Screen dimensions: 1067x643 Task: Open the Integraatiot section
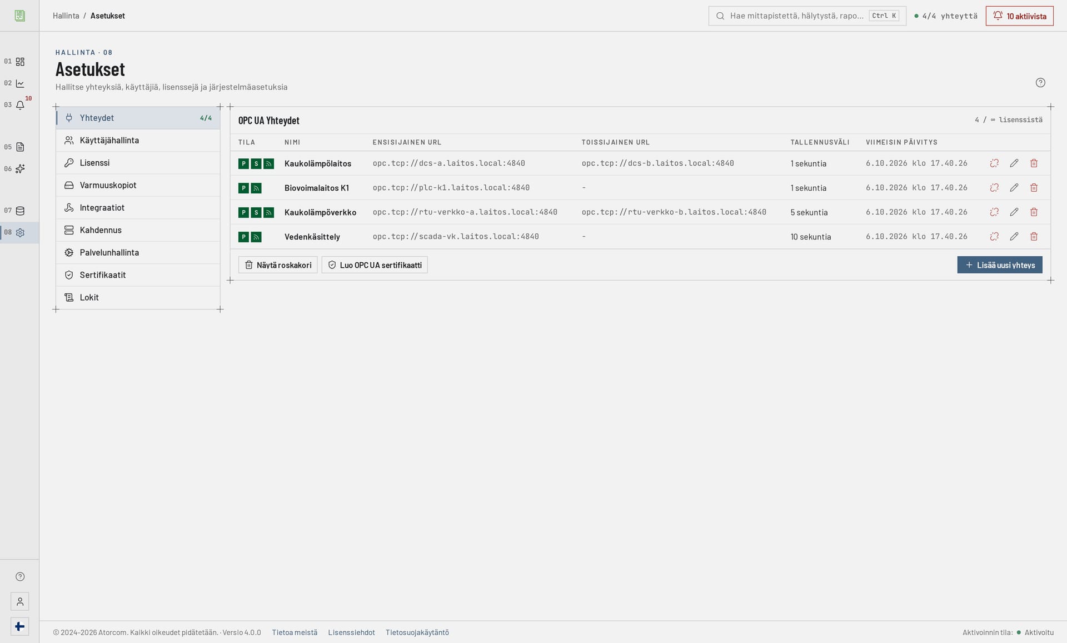click(x=138, y=208)
